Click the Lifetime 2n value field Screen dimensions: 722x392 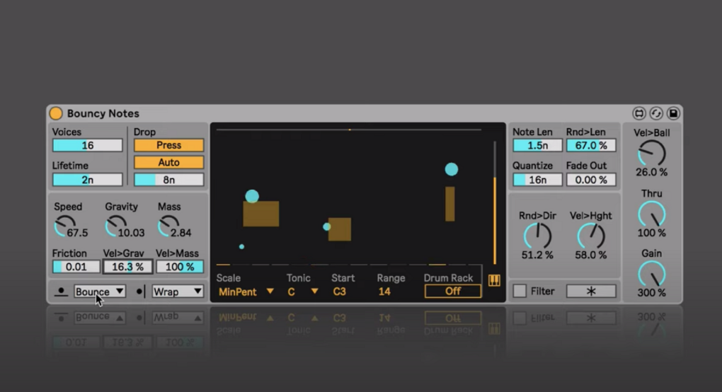(88, 180)
